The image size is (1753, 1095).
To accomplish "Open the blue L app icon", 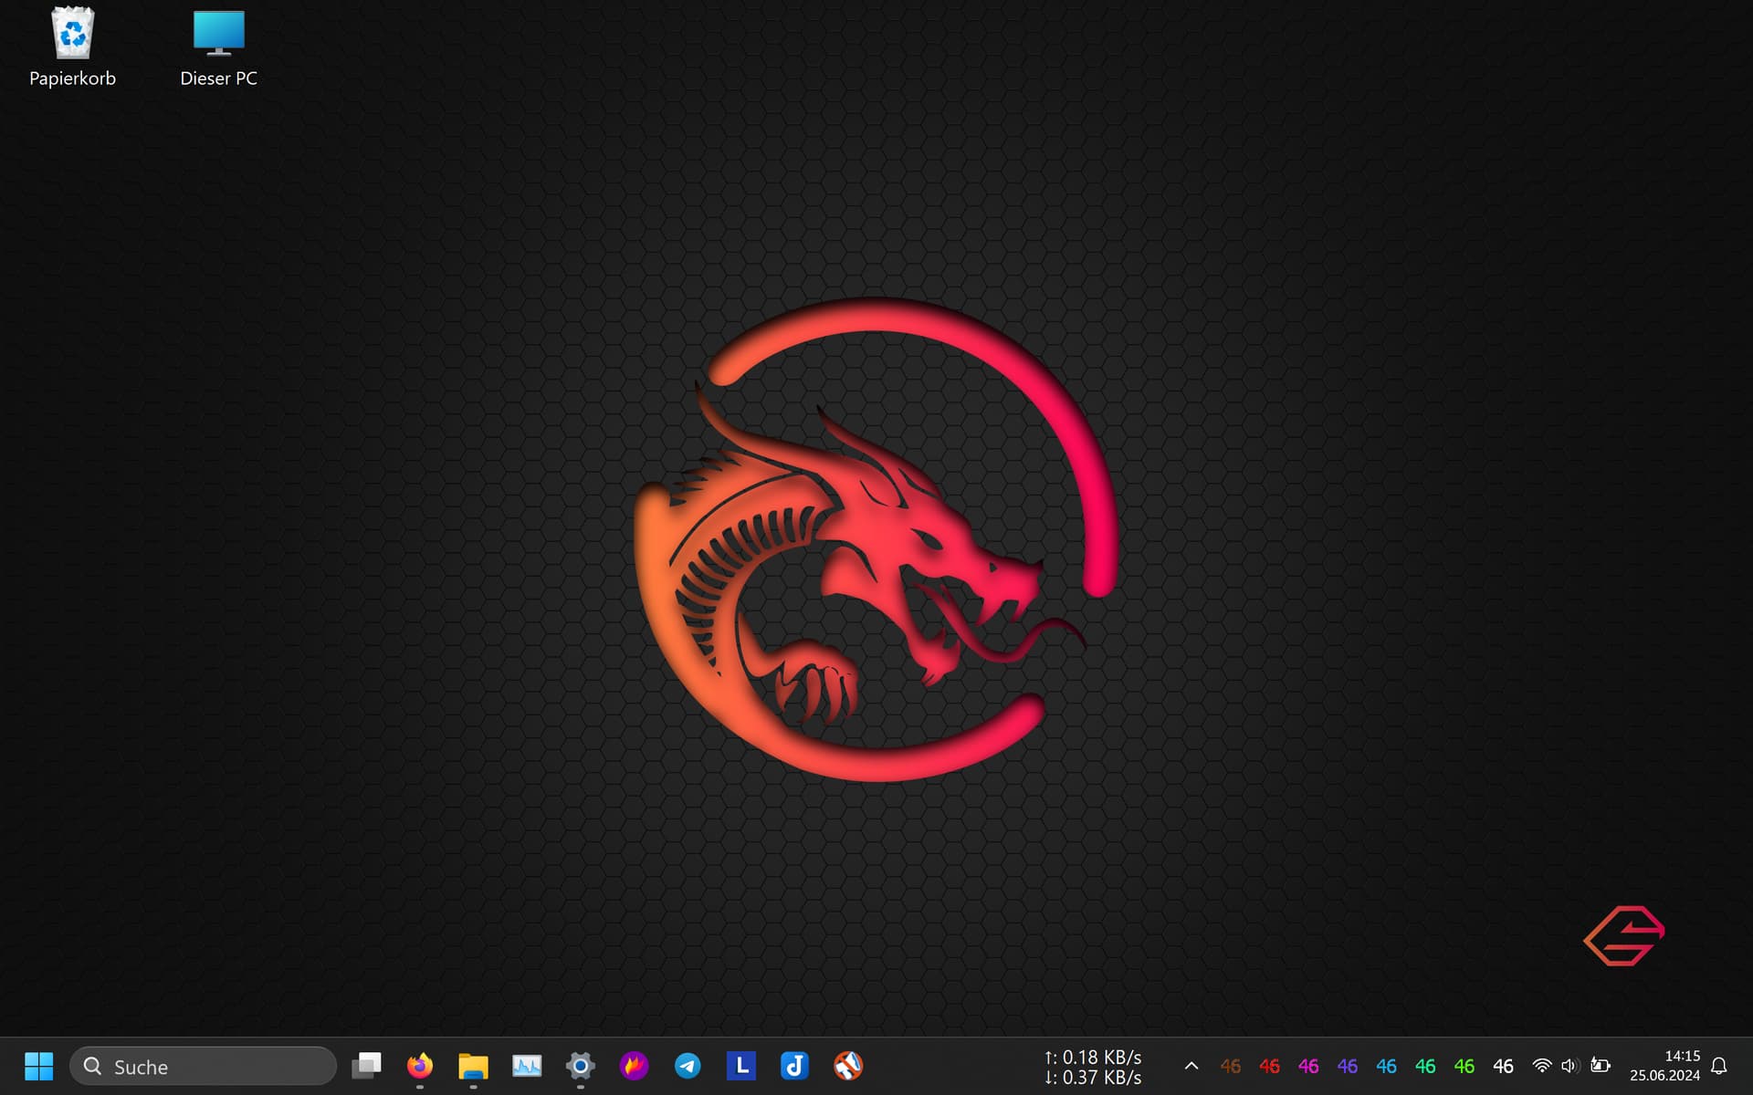I will [x=741, y=1066].
